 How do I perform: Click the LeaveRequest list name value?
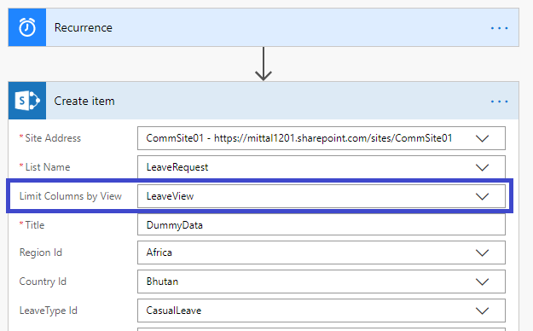[177, 167]
